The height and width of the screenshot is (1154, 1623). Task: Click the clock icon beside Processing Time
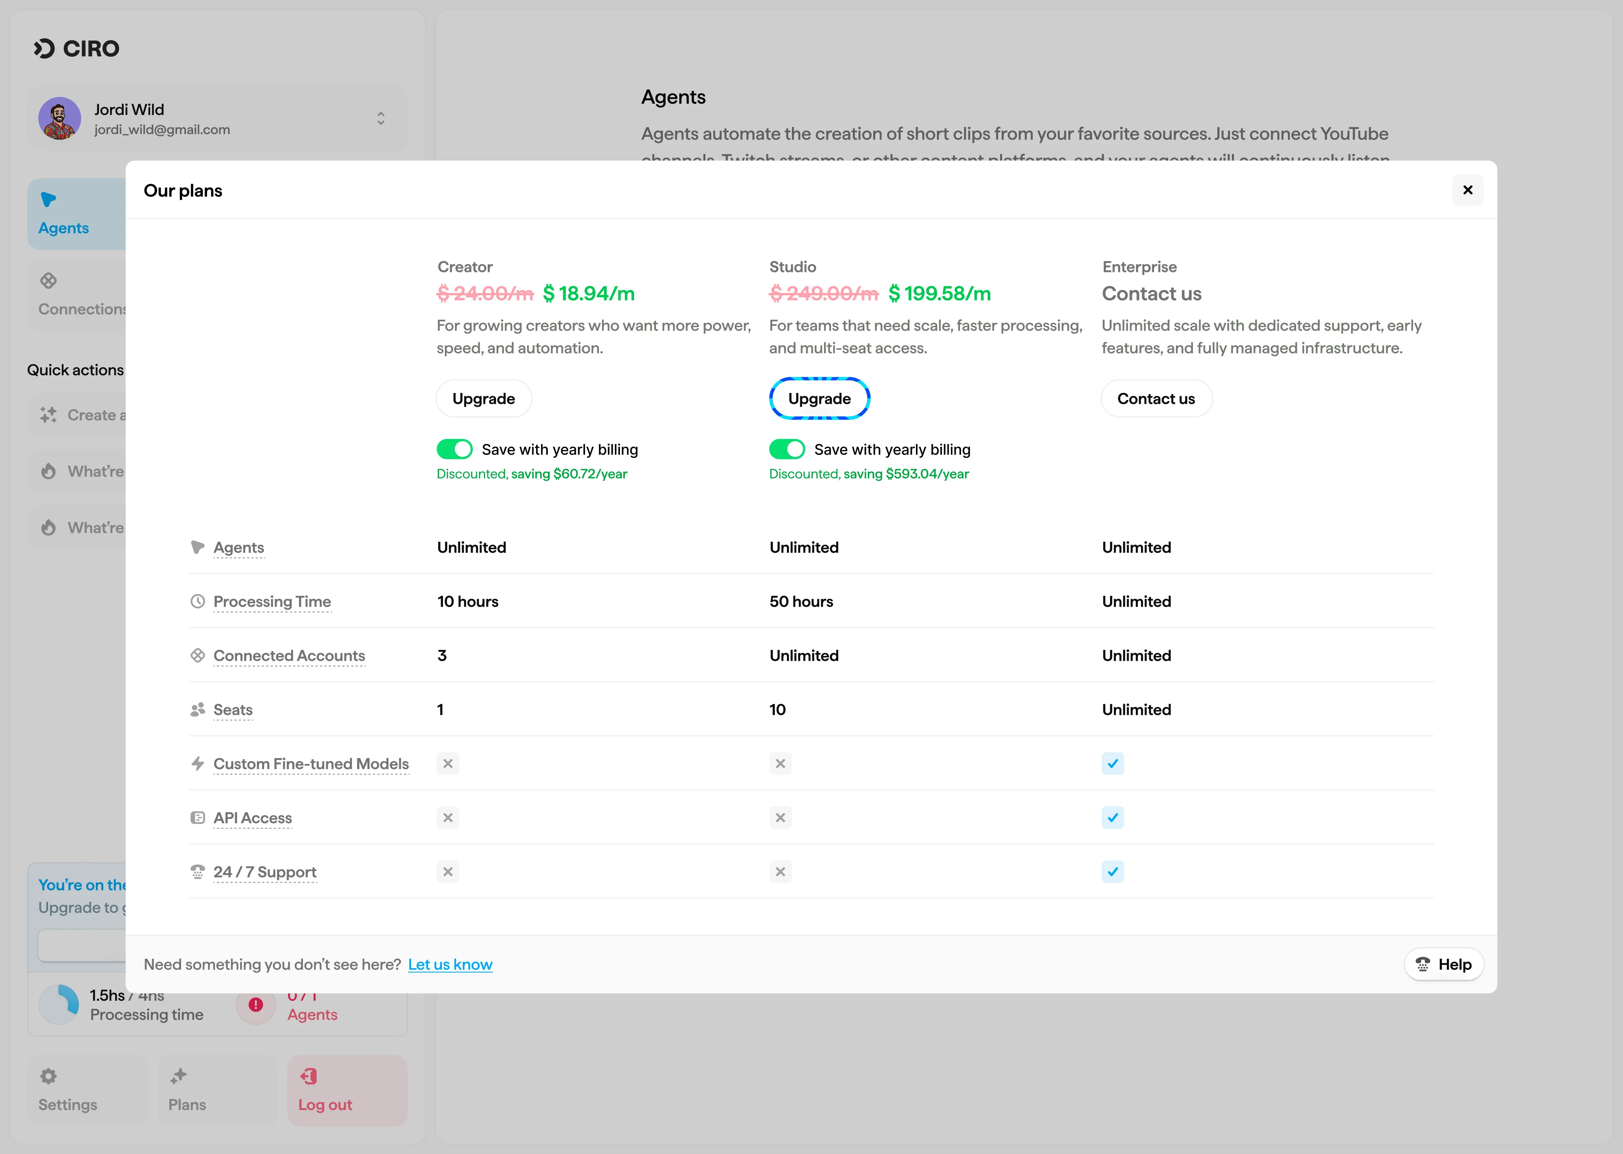point(198,601)
